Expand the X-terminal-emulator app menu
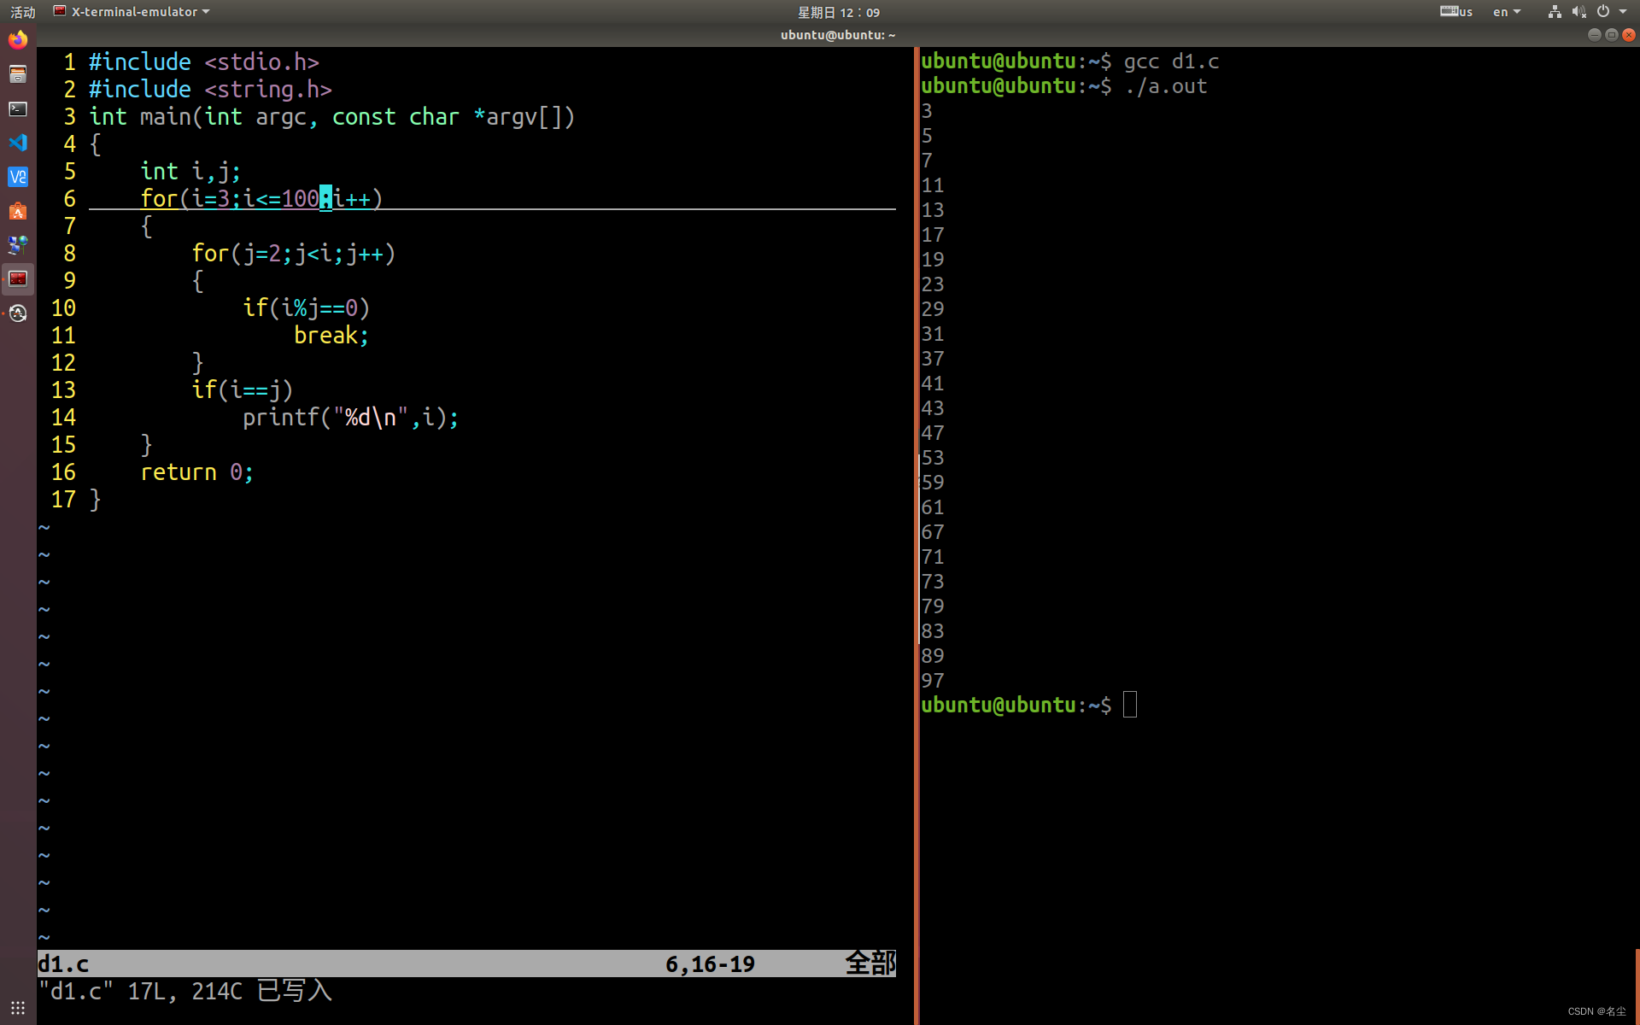 pos(132,12)
